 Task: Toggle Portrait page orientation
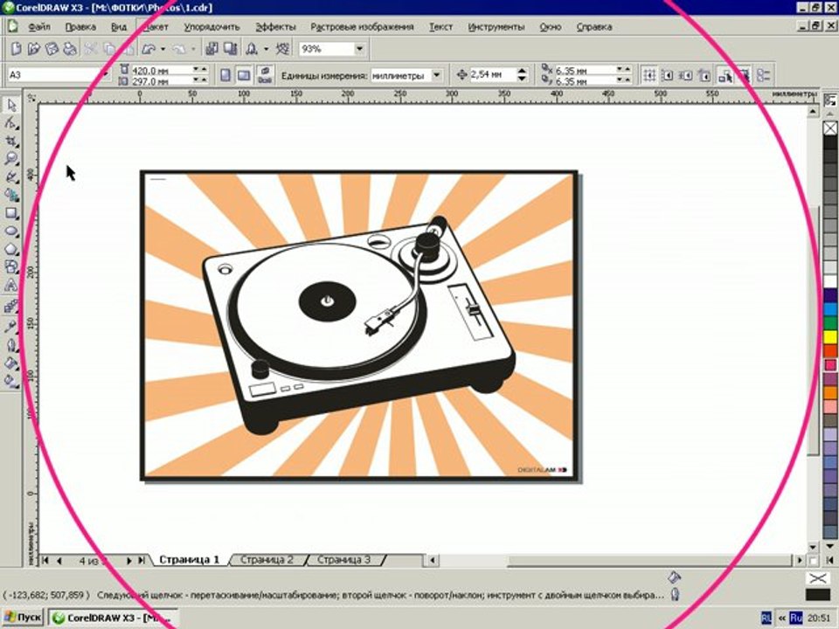click(225, 75)
